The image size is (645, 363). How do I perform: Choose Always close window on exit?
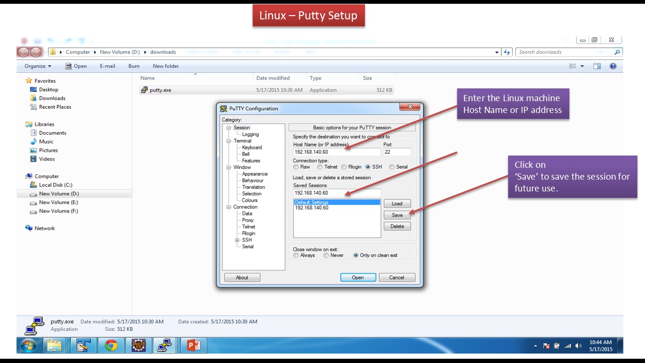point(296,255)
